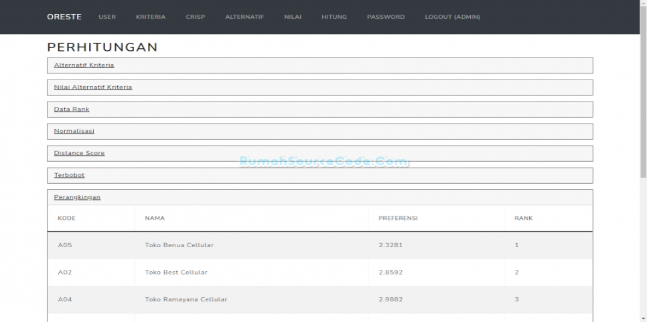The image size is (647, 322).
Task: Select the Toko Best Cellular row
Action: 176,273
